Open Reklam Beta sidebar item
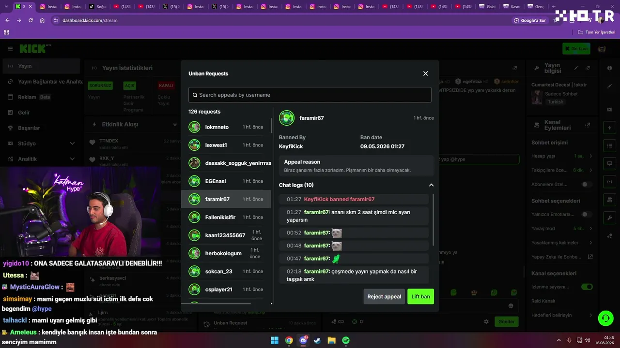 pos(41,97)
